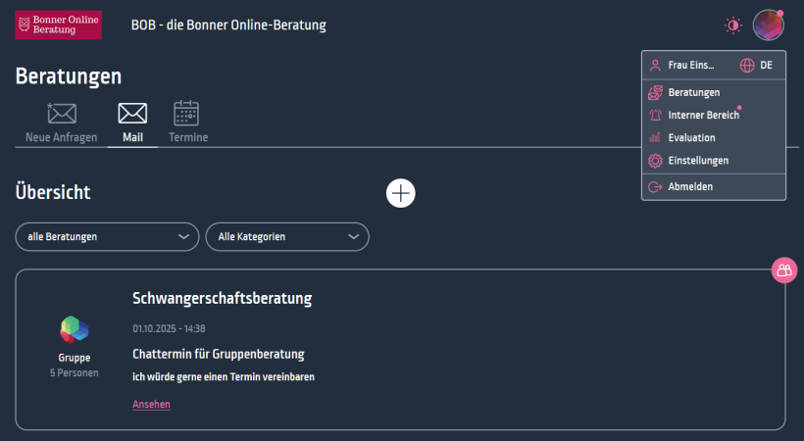The image size is (804, 441).
Task: Switch to the Mail tab
Action: pos(132,122)
